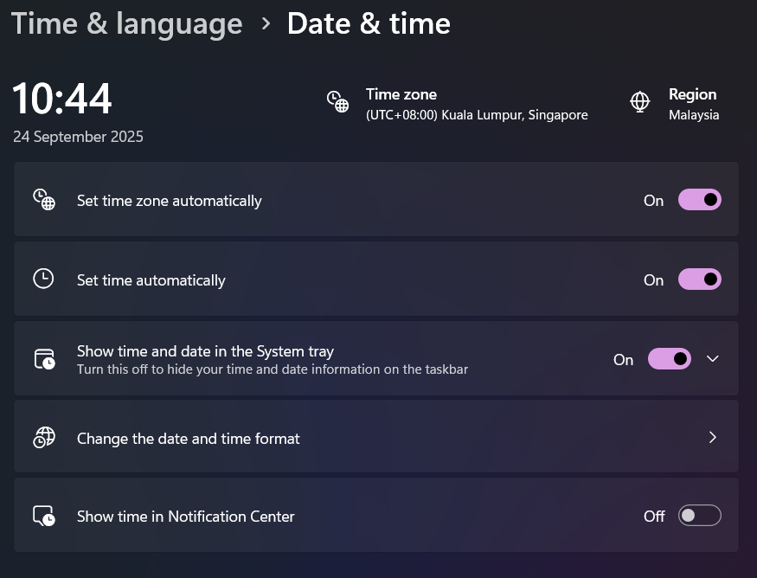The width and height of the screenshot is (757, 578).
Task: Click the Time zone clock-globe icon
Action: tap(337, 101)
